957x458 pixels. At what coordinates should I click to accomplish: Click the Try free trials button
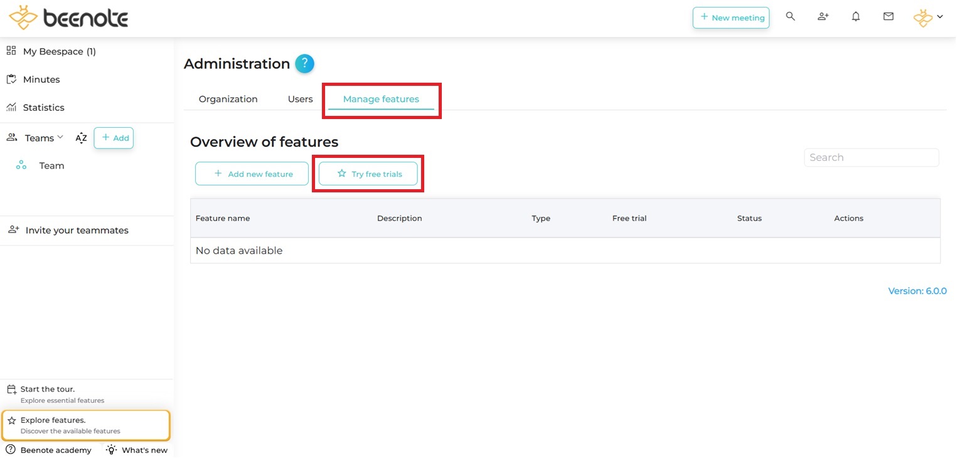click(x=368, y=174)
